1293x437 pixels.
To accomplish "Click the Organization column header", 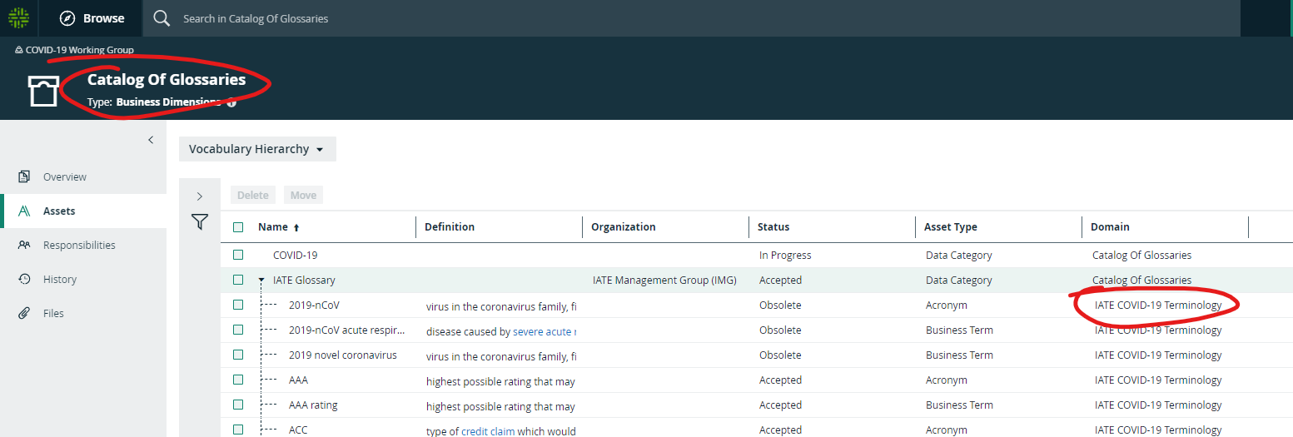I will [624, 226].
